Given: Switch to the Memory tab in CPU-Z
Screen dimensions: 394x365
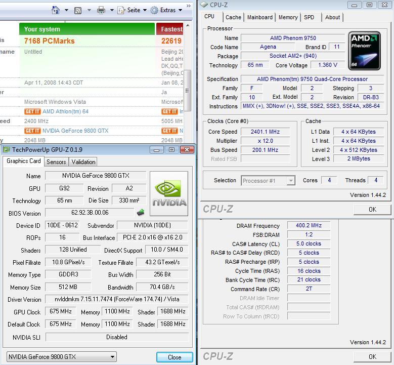Looking at the screenshot, I should click(x=288, y=17).
